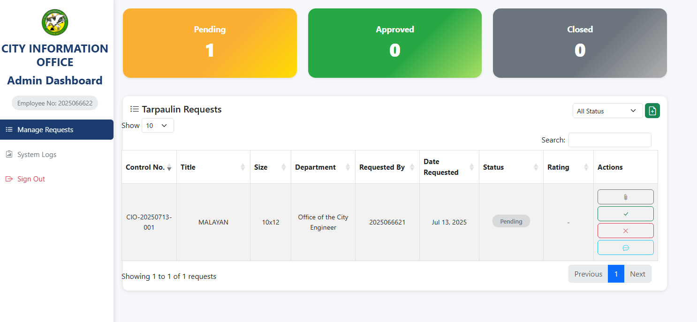Approve request with the green checkmark button
This screenshot has height=322, width=697.
[x=625, y=214]
